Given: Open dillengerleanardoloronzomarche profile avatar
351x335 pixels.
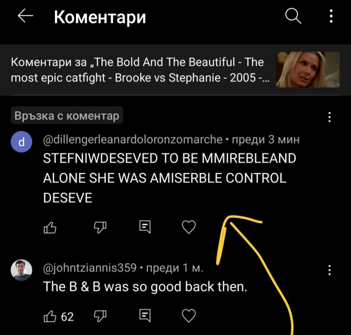Looking at the screenshot, I should (x=21, y=142).
